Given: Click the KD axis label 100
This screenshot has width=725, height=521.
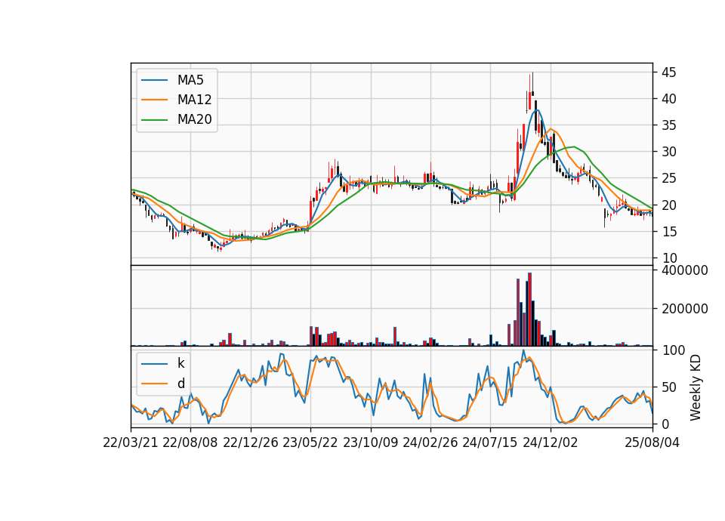Looking at the screenshot, I should 673,350.
